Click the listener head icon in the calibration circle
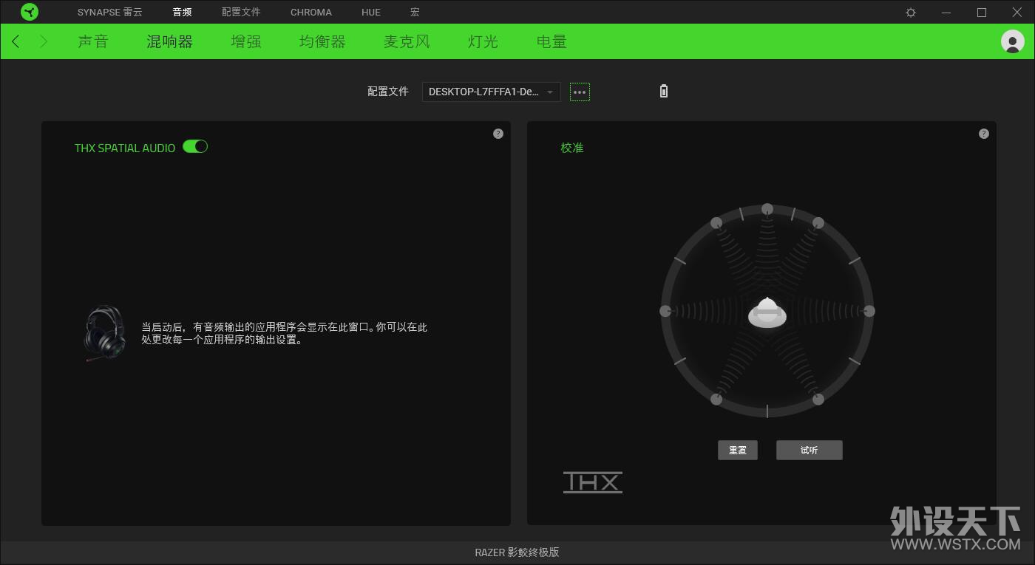This screenshot has height=565, width=1035. pos(767,312)
